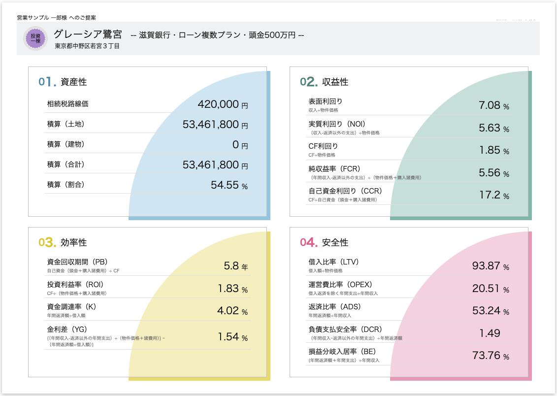Viewport: 557px width, 396px height.
Task: Click the 積算（土地）value 53,461,800 円
Action: 215,124
